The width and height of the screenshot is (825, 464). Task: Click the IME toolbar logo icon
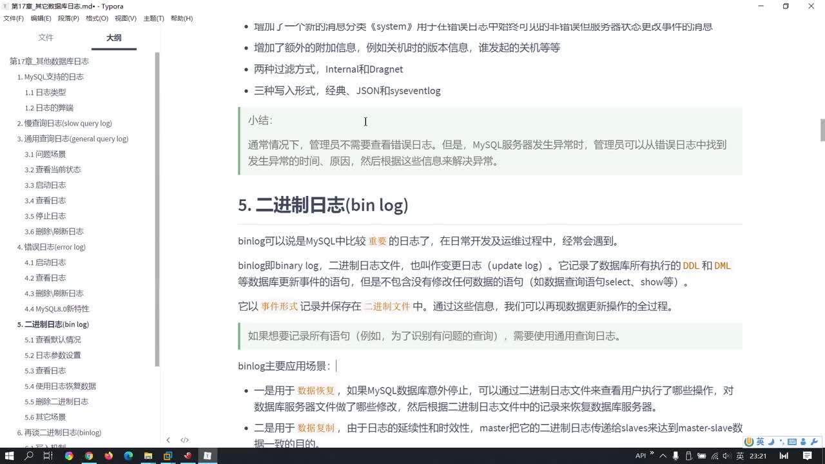tap(749, 441)
